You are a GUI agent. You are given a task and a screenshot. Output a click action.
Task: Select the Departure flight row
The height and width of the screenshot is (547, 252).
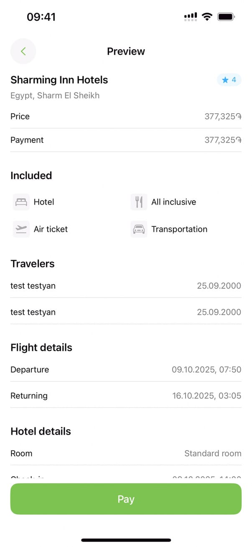[126, 370]
